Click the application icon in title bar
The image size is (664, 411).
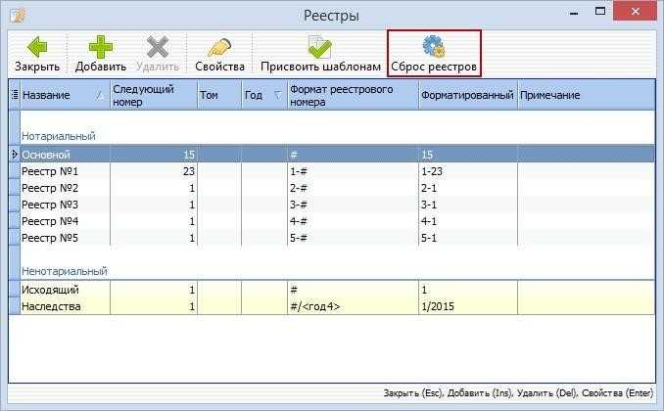(x=18, y=16)
